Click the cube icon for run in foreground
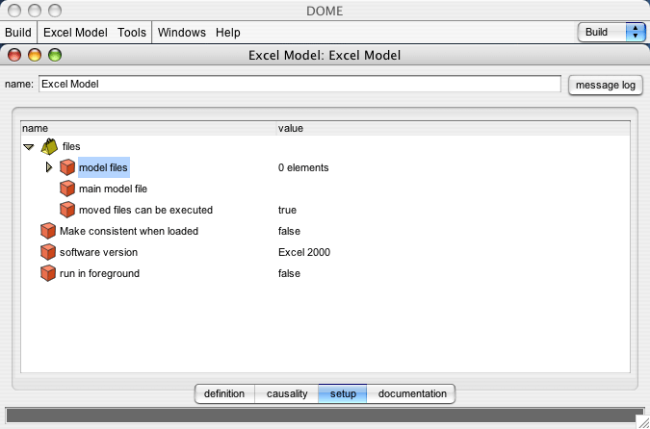The image size is (650, 429). coord(48,273)
